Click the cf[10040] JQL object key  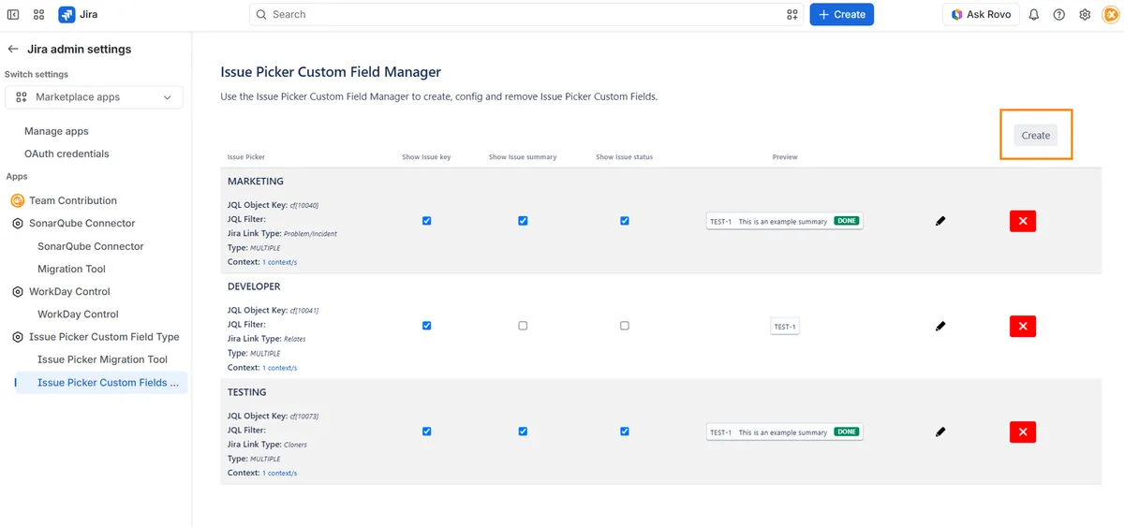pos(304,205)
